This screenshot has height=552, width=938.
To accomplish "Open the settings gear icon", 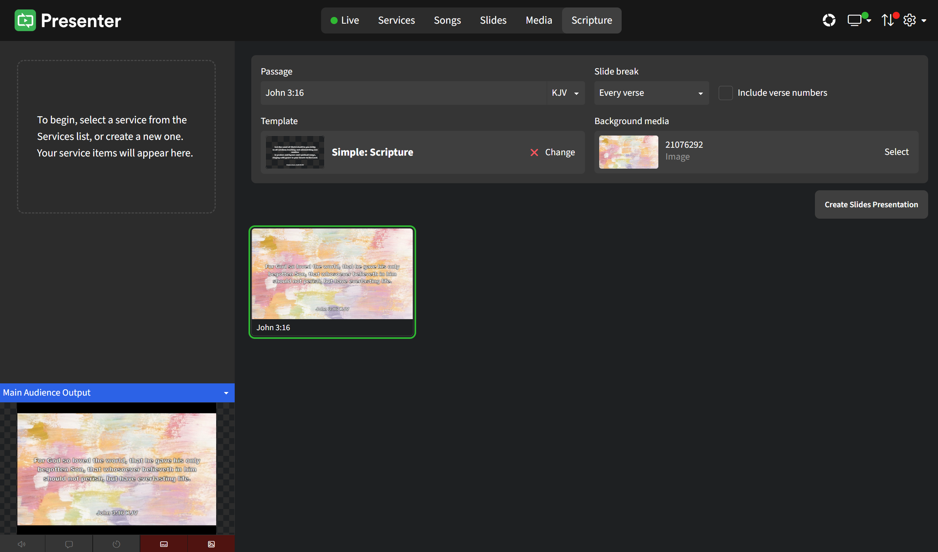I will 910,20.
